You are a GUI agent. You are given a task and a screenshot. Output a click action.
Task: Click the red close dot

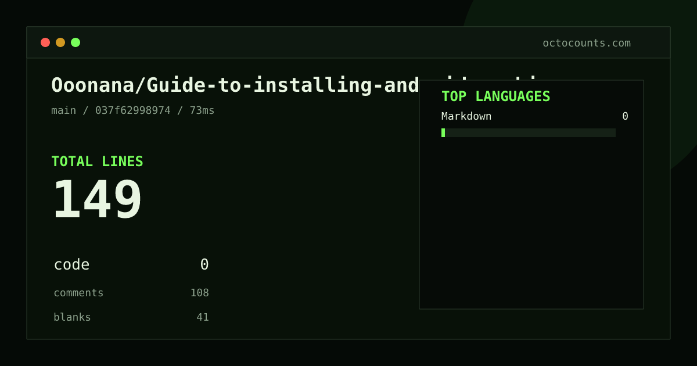pyautogui.click(x=45, y=42)
